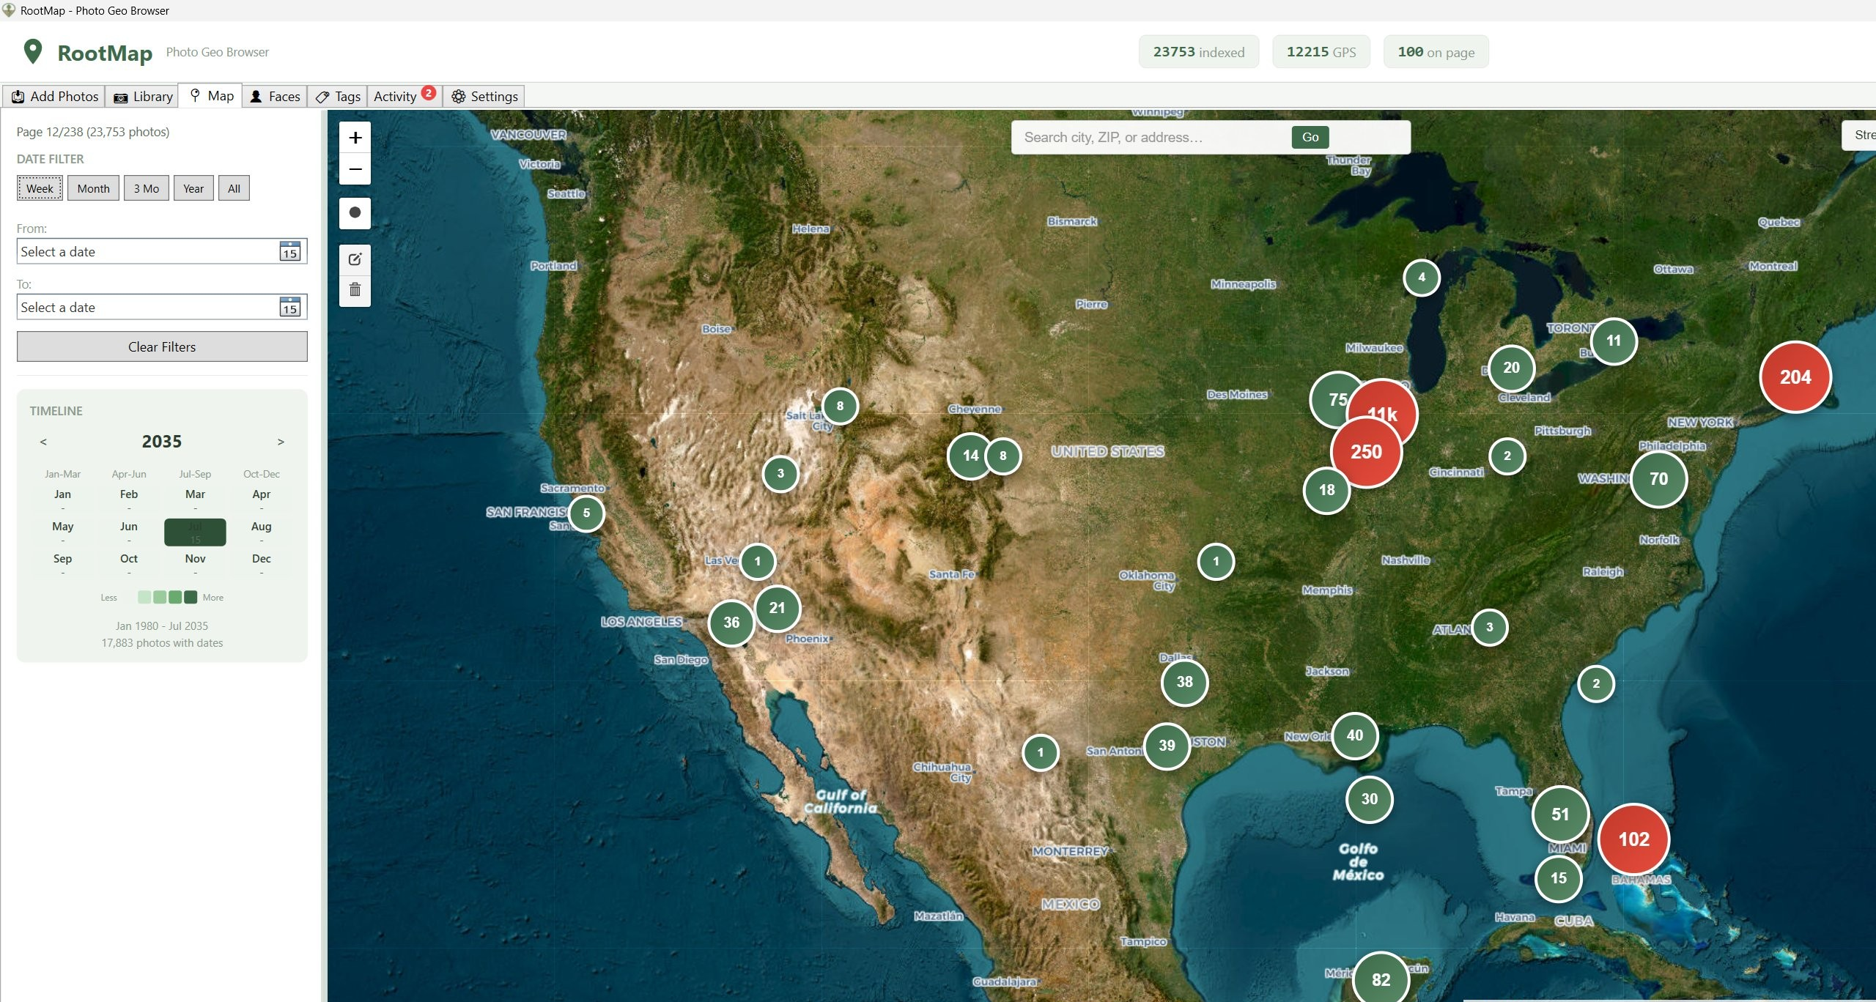This screenshot has width=1876, height=1002.
Task: Click the darkest More legend swatch
Action: click(x=191, y=597)
